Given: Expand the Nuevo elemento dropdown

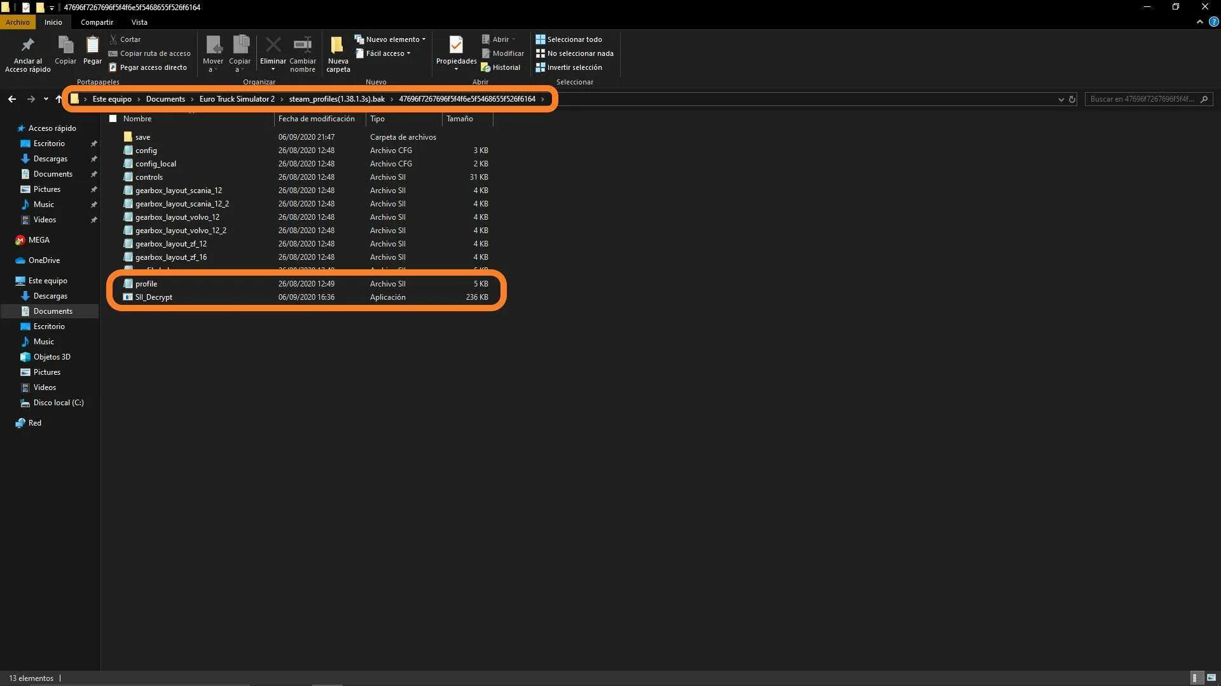Looking at the screenshot, I should (424, 39).
